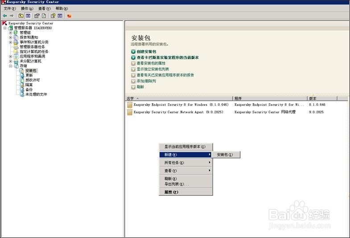Click the Refresh page toolbar icon
Image resolution: width=350 pixels, height=238 pixels.
(44, 16)
